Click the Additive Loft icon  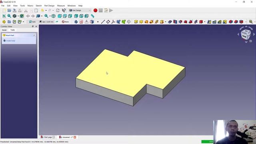click(146, 22)
